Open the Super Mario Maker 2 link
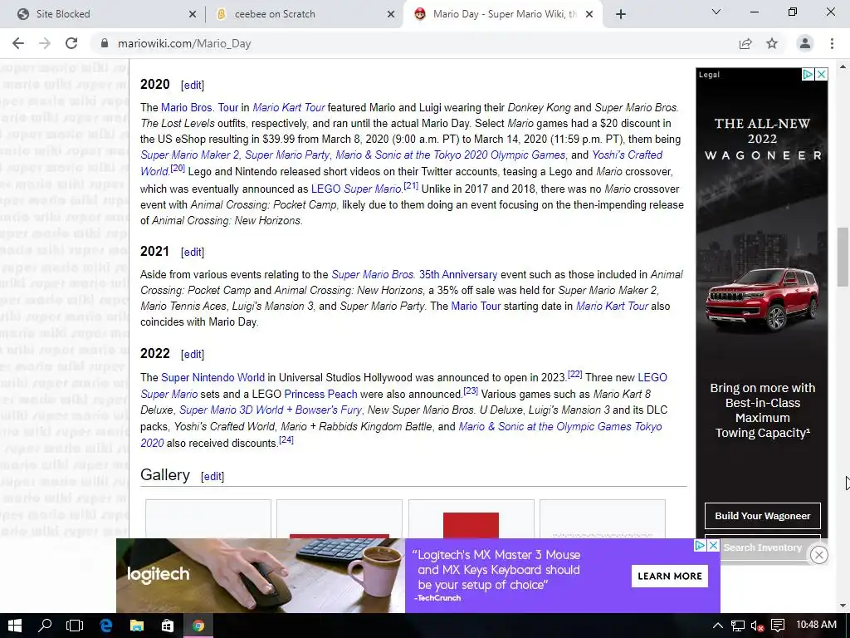The width and height of the screenshot is (850, 638). [x=190, y=155]
